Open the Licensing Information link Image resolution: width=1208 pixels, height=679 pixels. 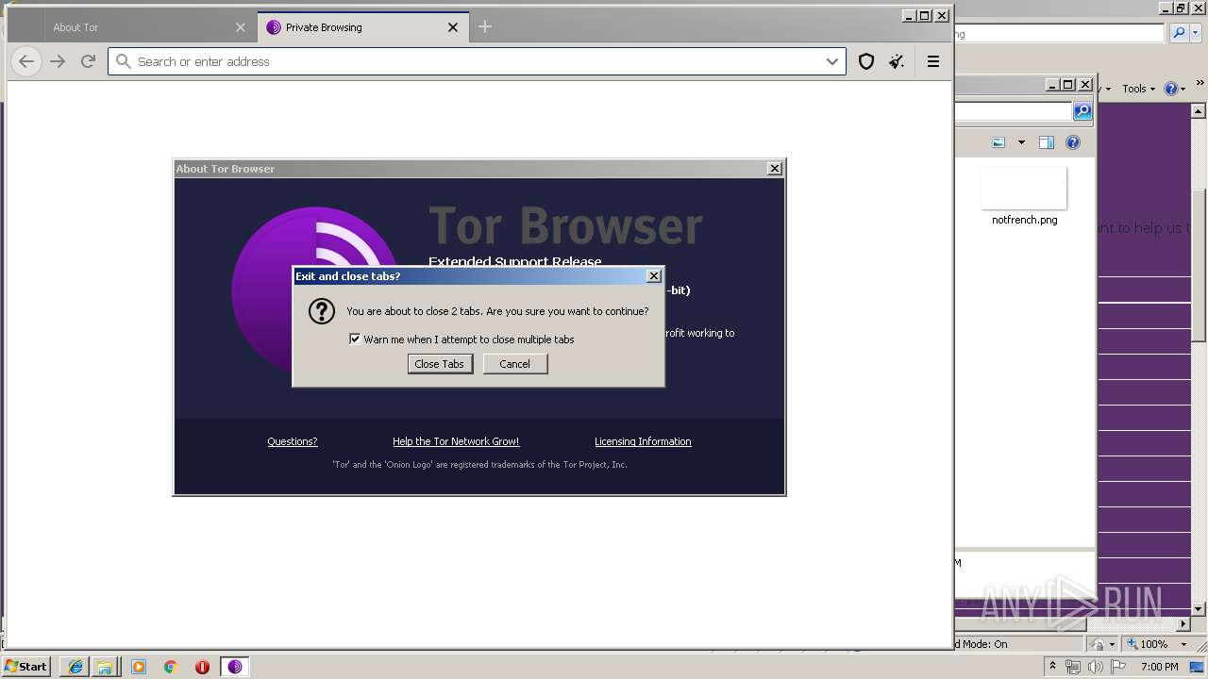coord(643,441)
